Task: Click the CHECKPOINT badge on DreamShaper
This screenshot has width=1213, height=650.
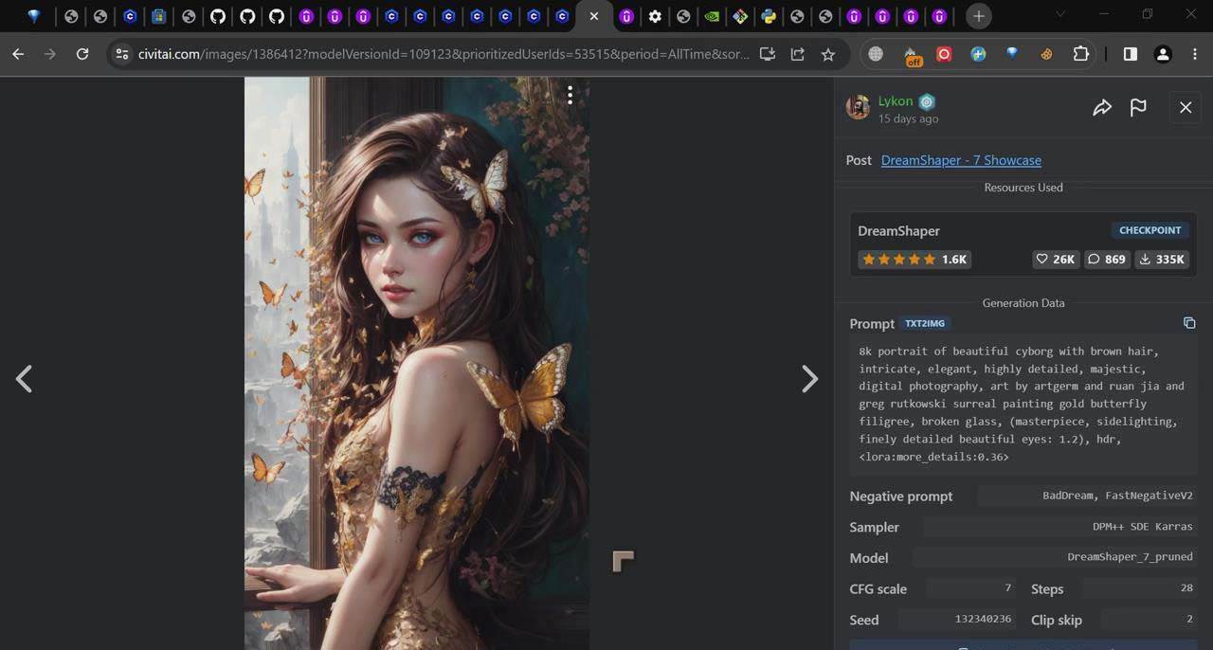Action: (x=1150, y=229)
